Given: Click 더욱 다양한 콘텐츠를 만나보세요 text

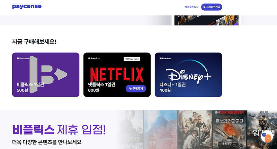Looking at the screenshot, I should tap(47, 142).
